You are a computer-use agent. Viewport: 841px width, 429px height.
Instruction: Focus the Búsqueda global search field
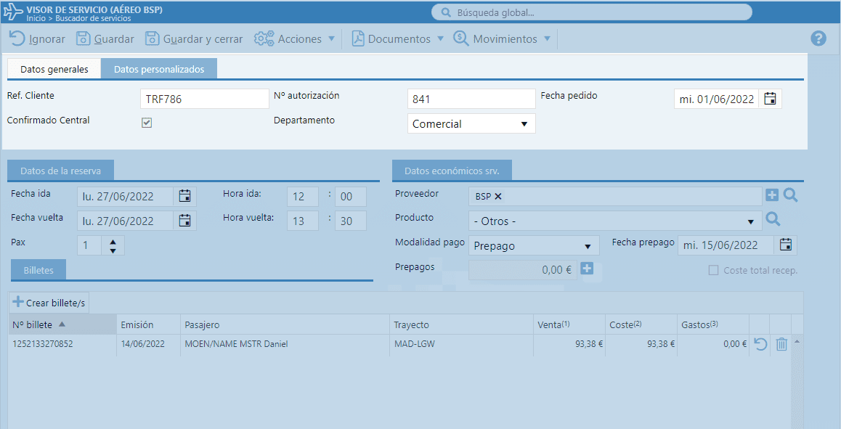coord(592,12)
